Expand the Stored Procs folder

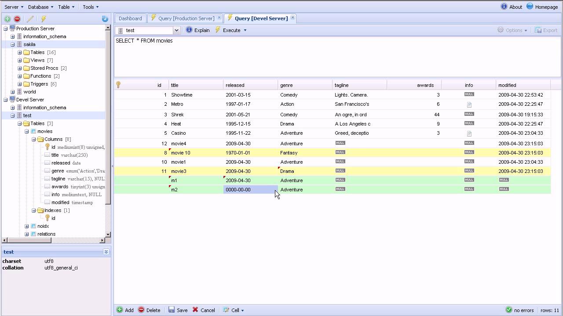[19, 68]
